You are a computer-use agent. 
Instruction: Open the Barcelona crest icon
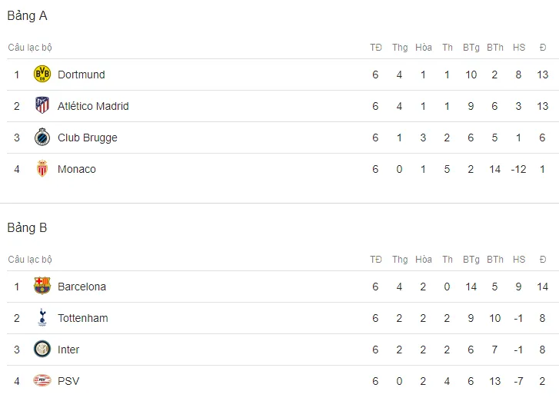click(x=42, y=286)
